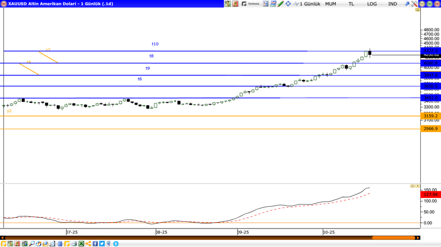The width and height of the screenshot is (441, 247).
Task: Toggle the LOG scale option
Action: tap(372, 4)
